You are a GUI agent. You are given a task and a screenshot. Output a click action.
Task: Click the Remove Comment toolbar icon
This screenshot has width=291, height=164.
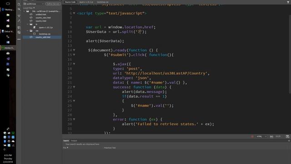19,32
